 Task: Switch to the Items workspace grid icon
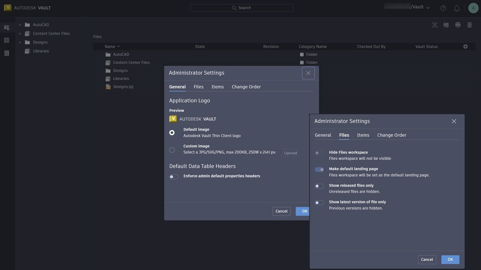6,40
